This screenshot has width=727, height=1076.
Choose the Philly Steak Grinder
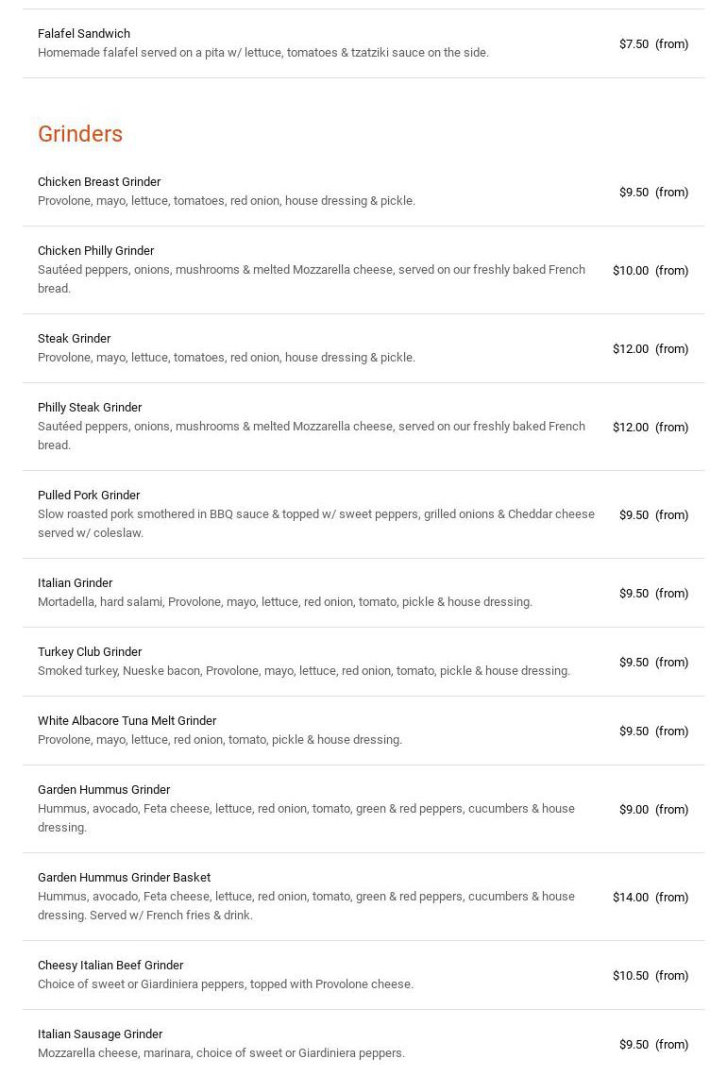[90, 408]
